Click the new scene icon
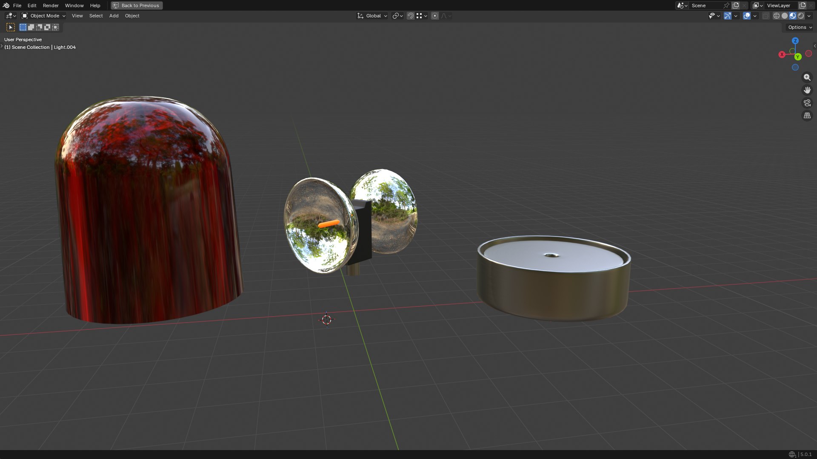Image resolution: width=817 pixels, height=459 pixels. [736, 6]
